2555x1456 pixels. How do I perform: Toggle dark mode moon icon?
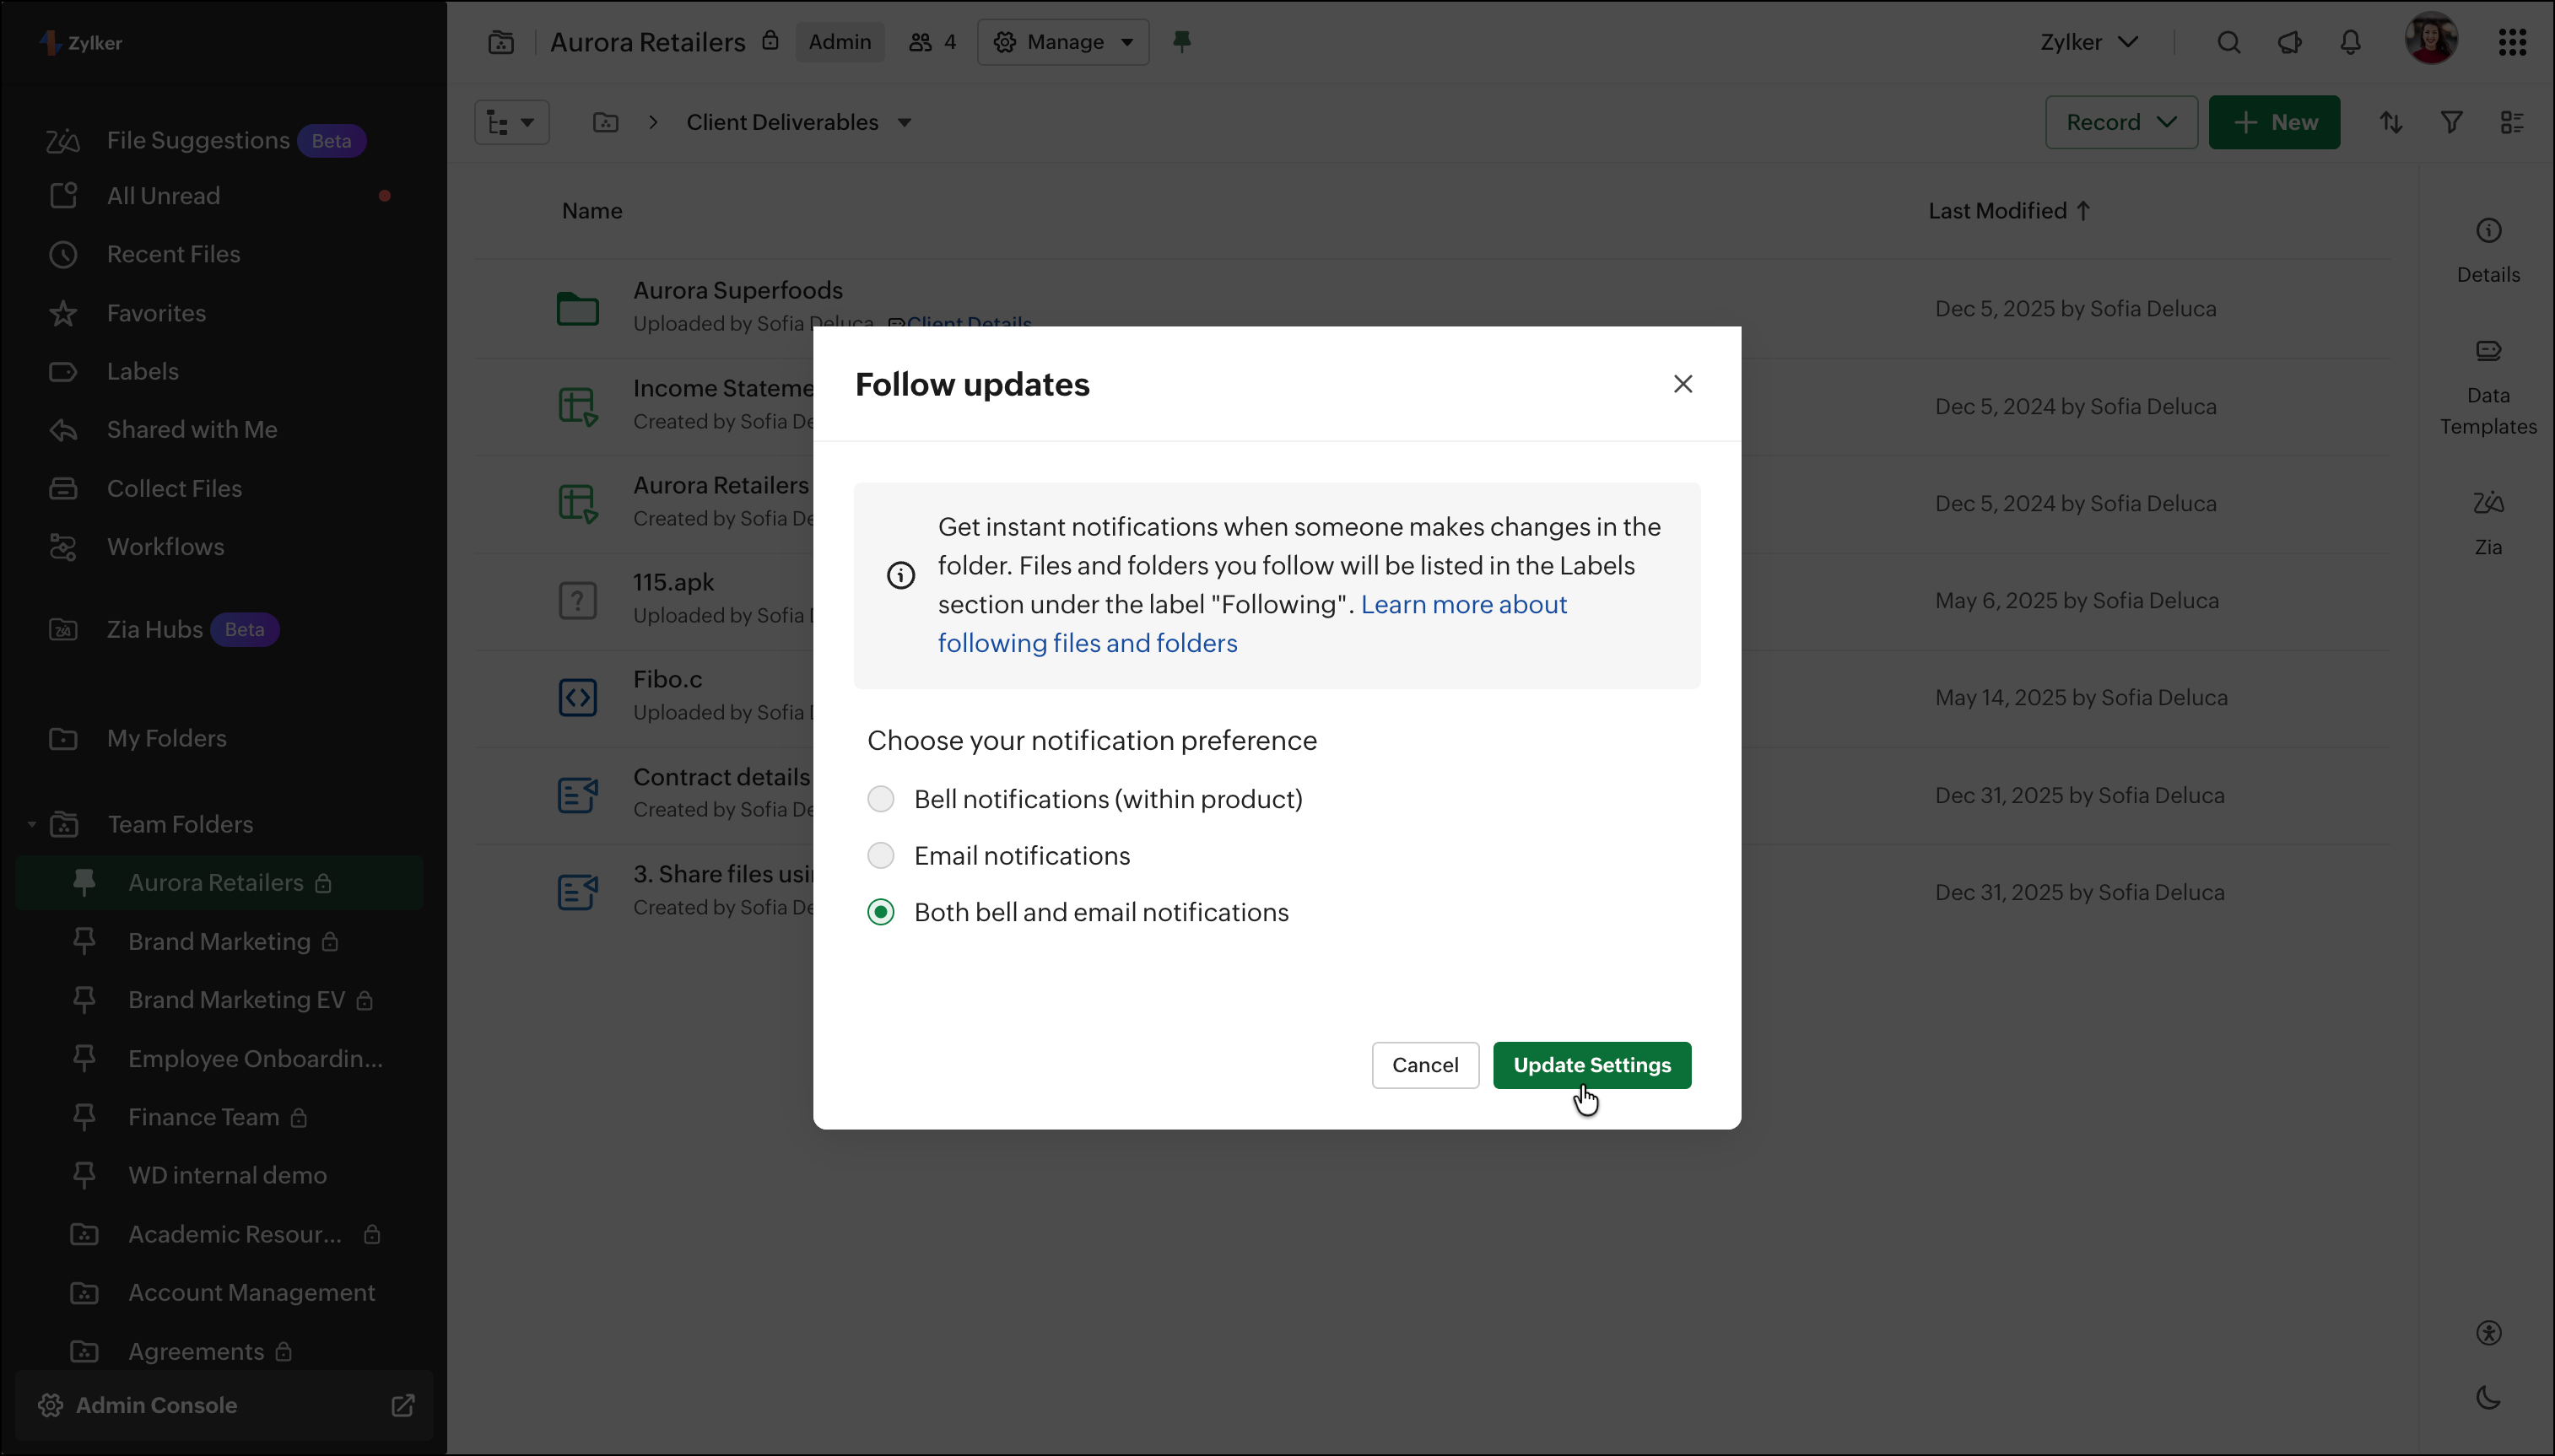[x=2488, y=1397]
